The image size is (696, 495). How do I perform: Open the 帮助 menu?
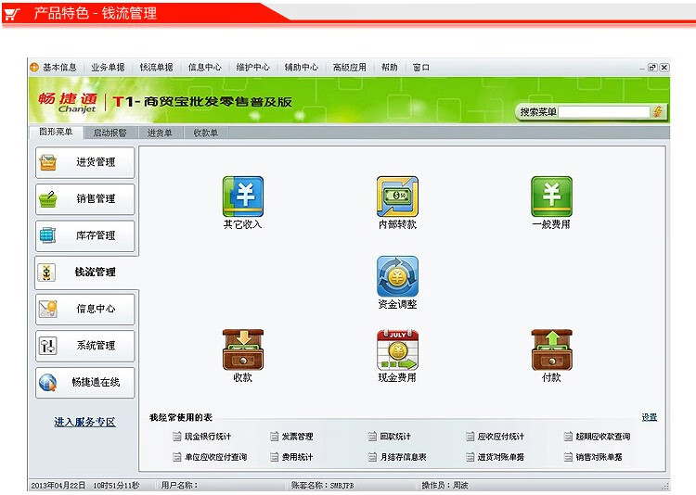pyautogui.click(x=389, y=68)
